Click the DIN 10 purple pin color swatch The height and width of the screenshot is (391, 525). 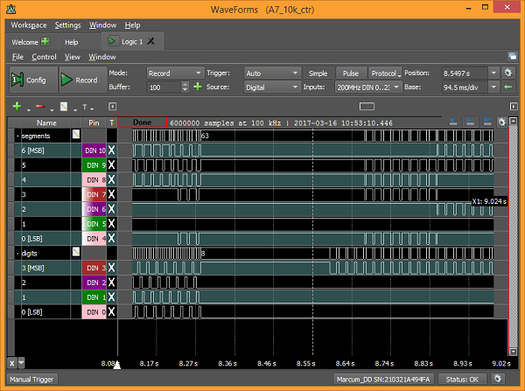(94, 150)
